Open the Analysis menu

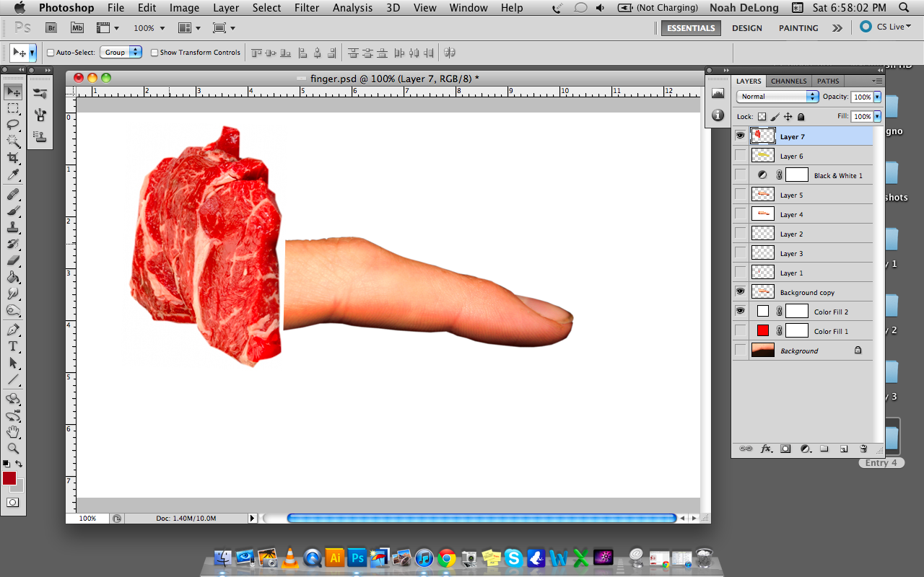coord(354,8)
